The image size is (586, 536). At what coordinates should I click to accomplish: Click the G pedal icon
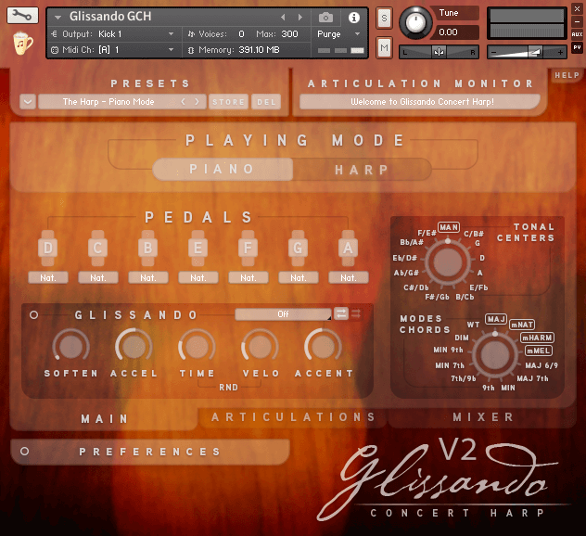(298, 248)
